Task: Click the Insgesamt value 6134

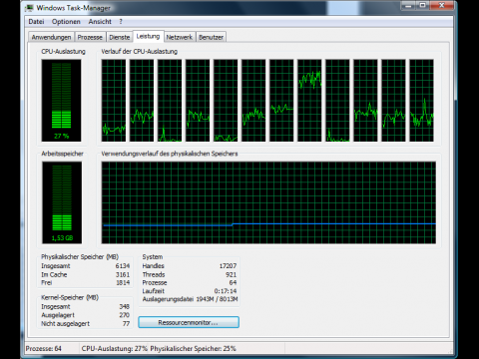Action: pyautogui.click(x=123, y=266)
